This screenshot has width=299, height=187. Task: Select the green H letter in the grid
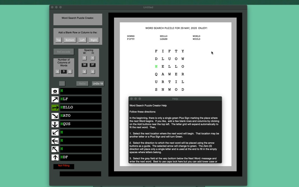pos(156,67)
